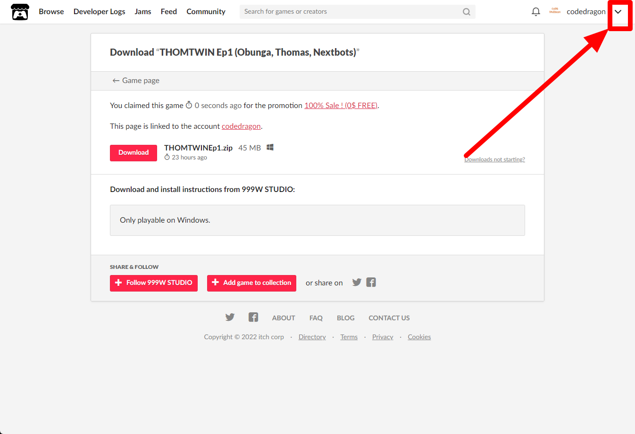Open itch.io Twitter in the footer
This screenshot has height=434, width=635.
(x=230, y=317)
